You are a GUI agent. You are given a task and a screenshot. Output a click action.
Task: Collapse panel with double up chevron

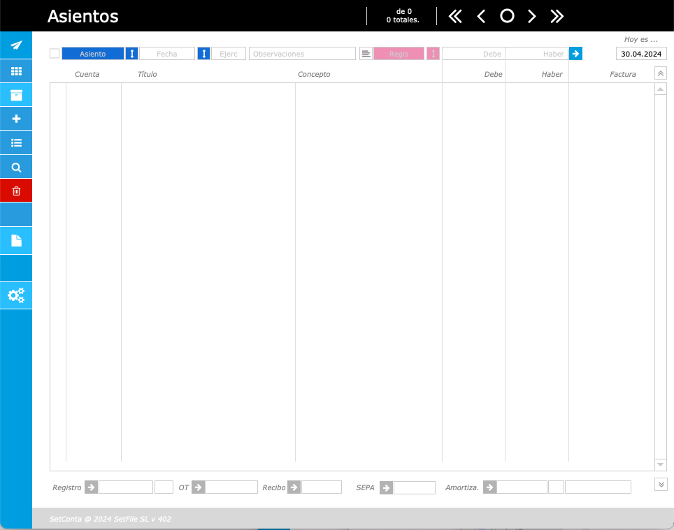pos(661,73)
